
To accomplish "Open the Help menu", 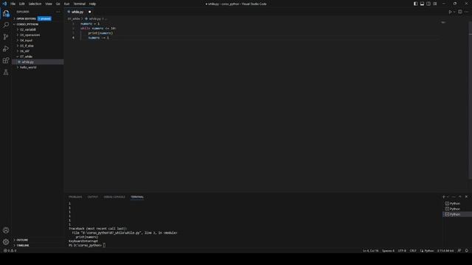I will pos(92,4).
